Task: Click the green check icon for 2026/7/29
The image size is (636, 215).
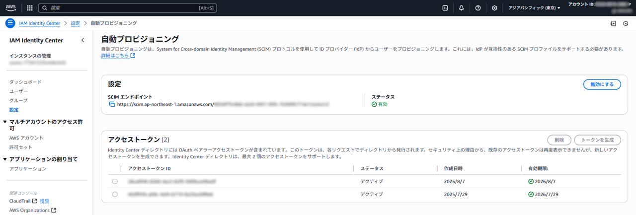Action: pyautogui.click(x=531, y=194)
